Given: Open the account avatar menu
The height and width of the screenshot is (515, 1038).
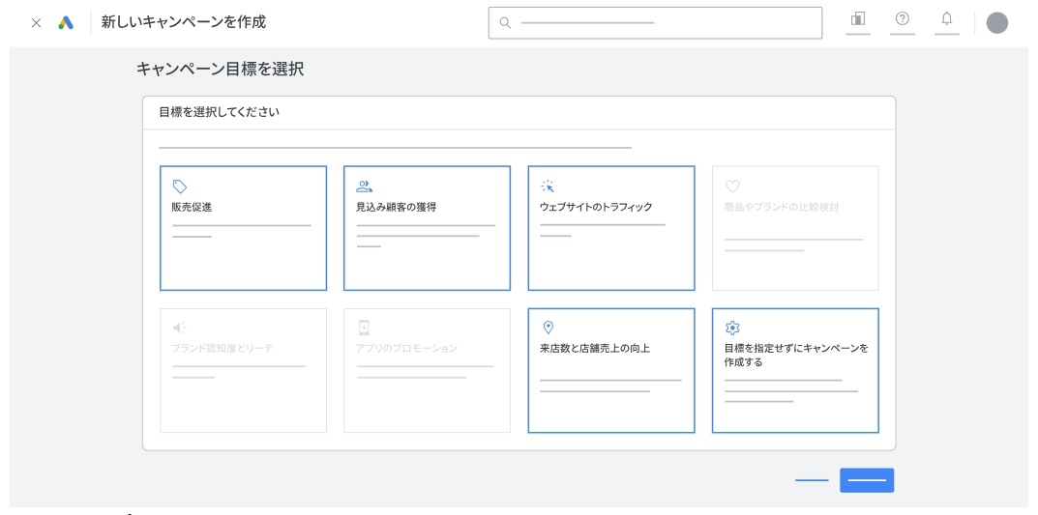Looking at the screenshot, I should 997,23.
